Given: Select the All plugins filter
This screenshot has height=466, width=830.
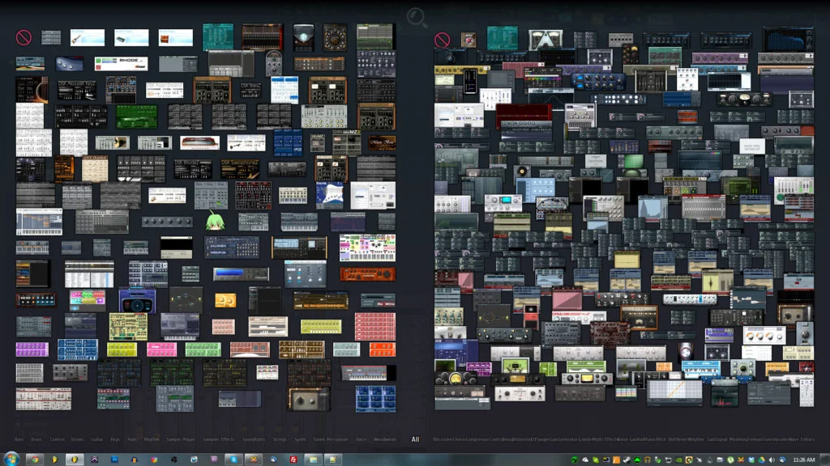Looking at the screenshot, I should 416,439.
